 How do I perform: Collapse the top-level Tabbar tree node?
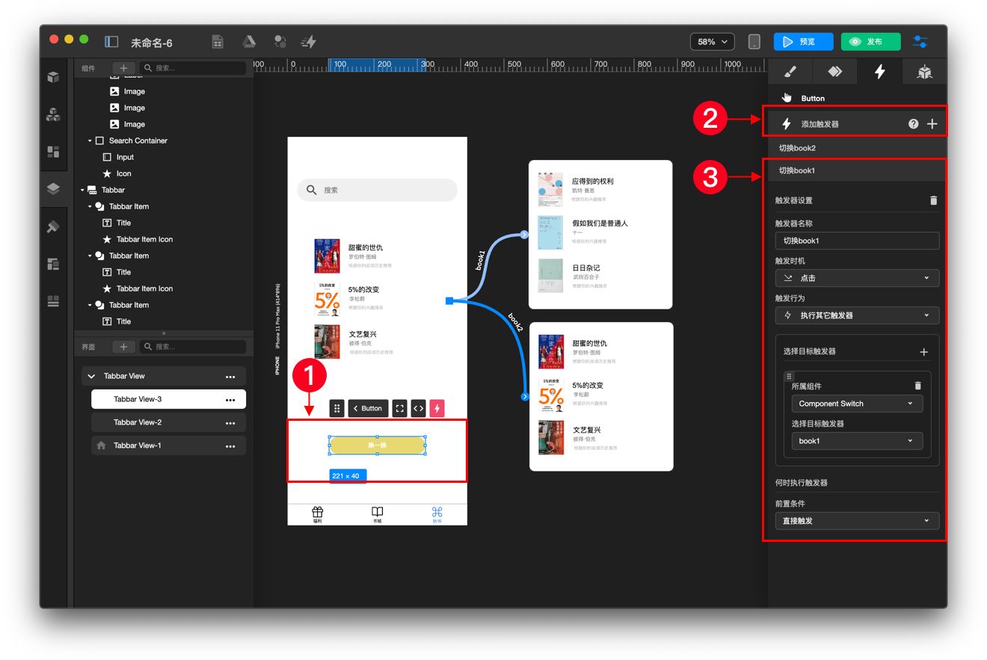(82, 190)
